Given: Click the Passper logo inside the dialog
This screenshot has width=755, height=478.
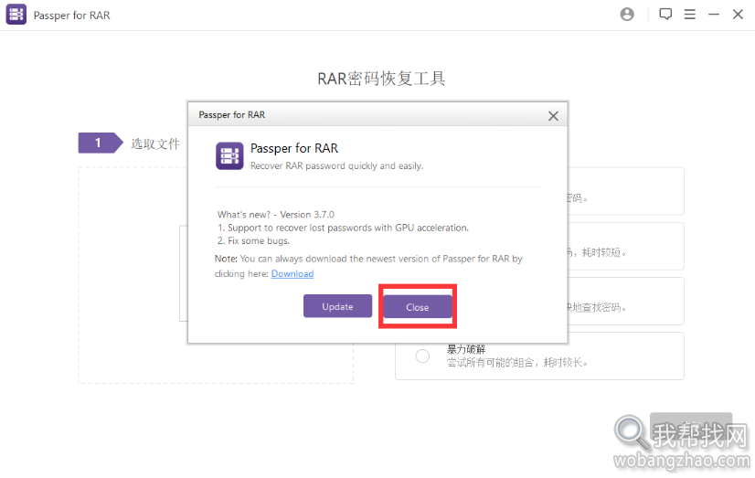Looking at the screenshot, I should click(x=229, y=156).
